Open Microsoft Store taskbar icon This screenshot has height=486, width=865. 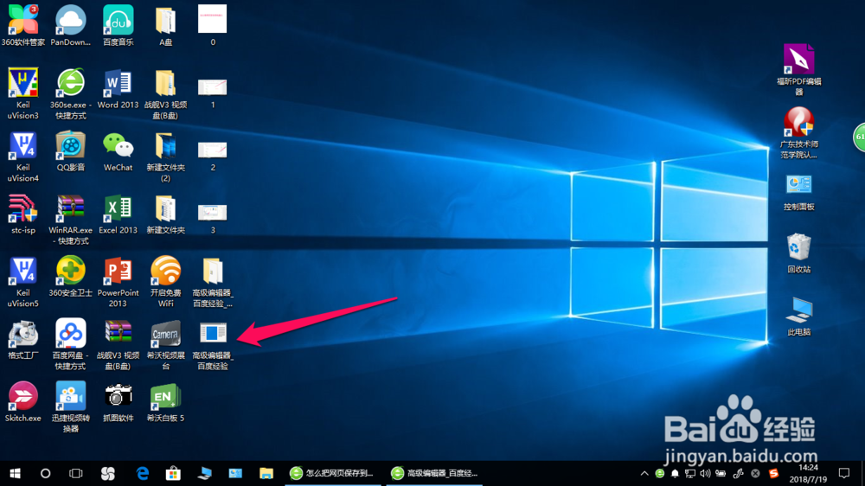[173, 473]
